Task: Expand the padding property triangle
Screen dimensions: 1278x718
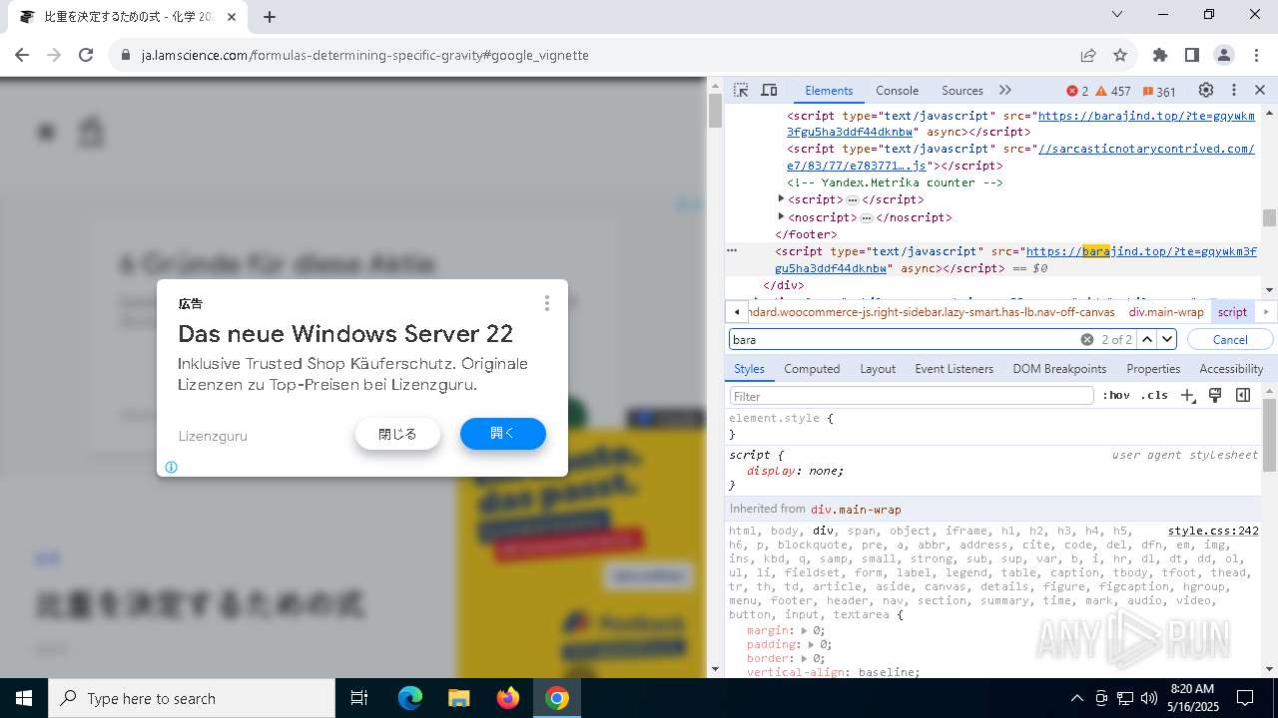Action: click(812, 645)
